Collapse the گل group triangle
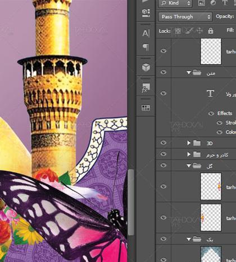This screenshot has height=262, width=236. tap(189, 166)
